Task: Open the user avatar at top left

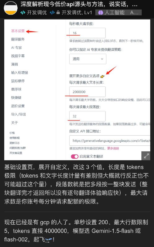Action: pos(11,8)
